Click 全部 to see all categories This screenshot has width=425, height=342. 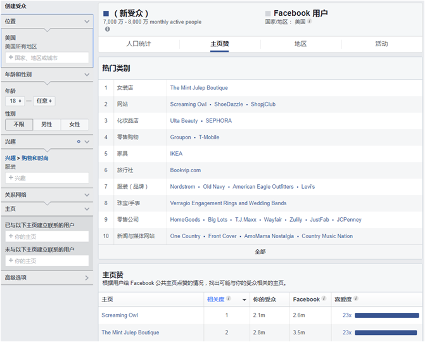pos(260,252)
